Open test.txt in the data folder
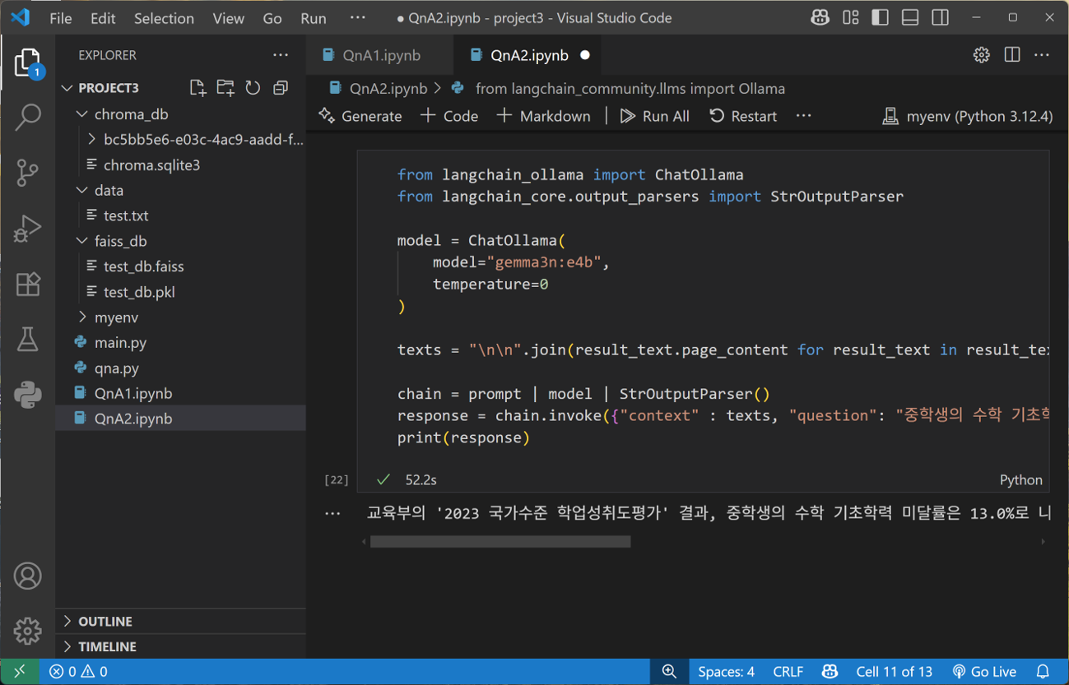The width and height of the screenshot is (1069, 685). pyautogui.click(x=126, y=215)
